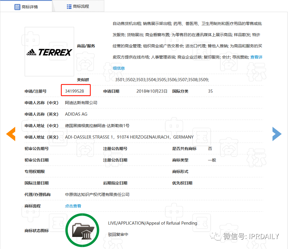Click the orange left arrow for previous record

tap(11, 134)
